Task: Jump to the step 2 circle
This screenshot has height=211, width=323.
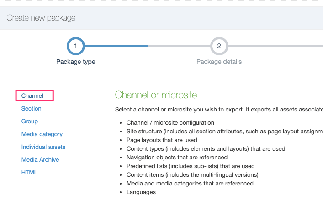Action: click(219, 46)
